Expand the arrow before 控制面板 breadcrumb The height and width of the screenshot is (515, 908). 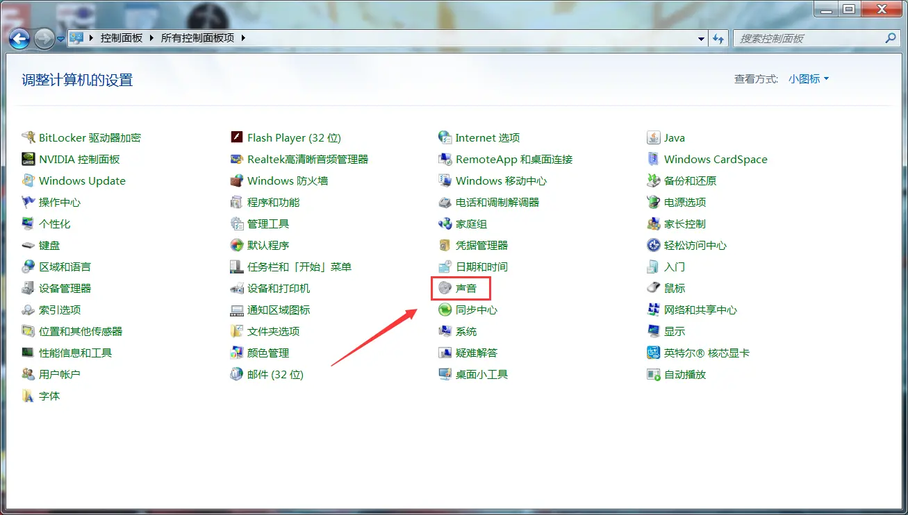[x=91, y=38]
